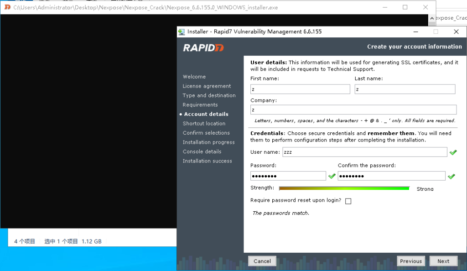This screenshot has width=467, height=271.
Task: Select Installation success step in sidebar
Action: [x=208, y=161]
